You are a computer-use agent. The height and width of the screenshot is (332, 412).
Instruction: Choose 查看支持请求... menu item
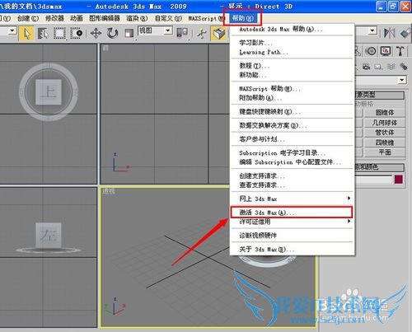[x=292, y=185]
